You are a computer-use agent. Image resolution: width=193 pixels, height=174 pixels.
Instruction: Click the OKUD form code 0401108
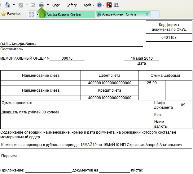click(169, 37)
